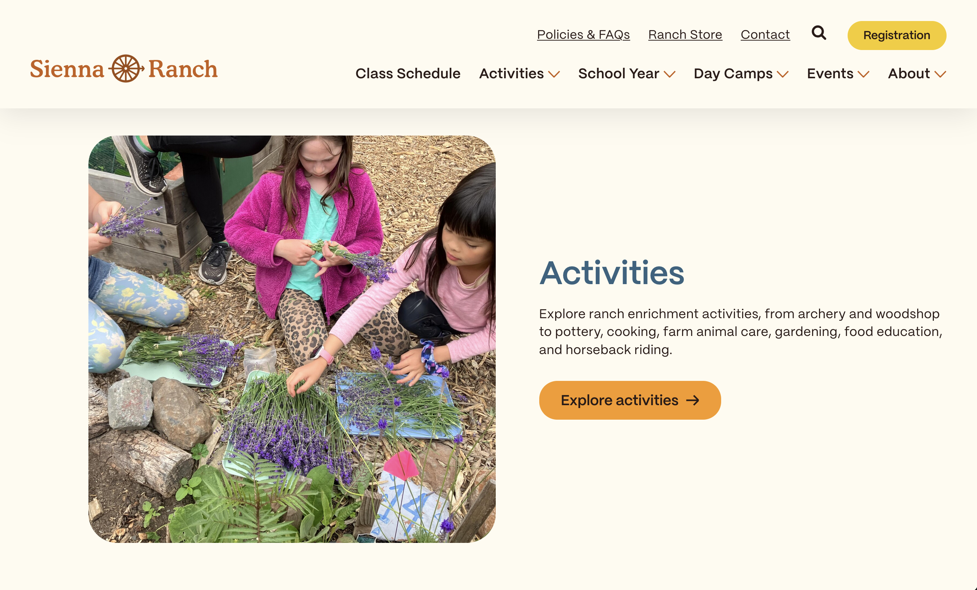Select the Events navigation item

[x=830, y=73]
